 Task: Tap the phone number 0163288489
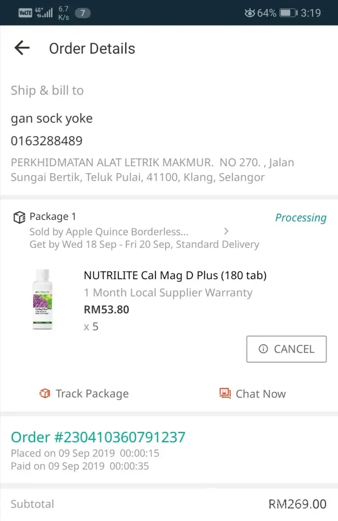[47, 141]
